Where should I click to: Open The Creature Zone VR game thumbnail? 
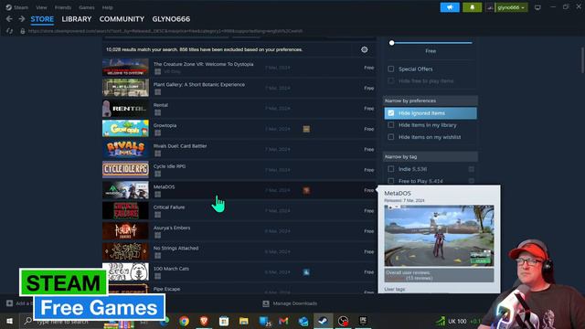tap(125, 68)
